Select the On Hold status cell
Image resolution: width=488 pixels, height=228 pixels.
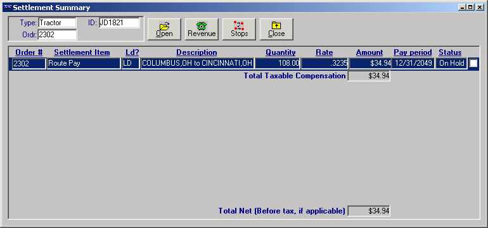point(451,63)
